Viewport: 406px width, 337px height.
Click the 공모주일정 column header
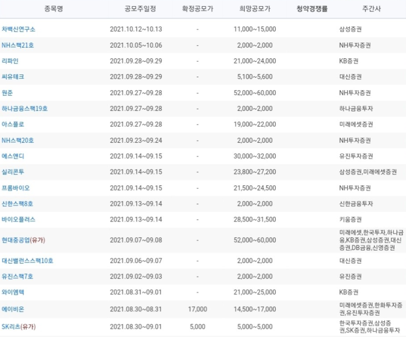[140, 9]
